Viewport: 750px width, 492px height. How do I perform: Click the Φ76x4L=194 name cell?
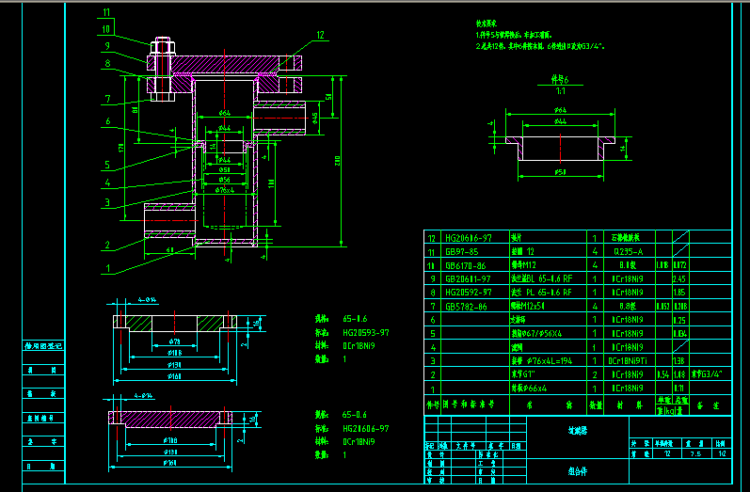[547, 359]
